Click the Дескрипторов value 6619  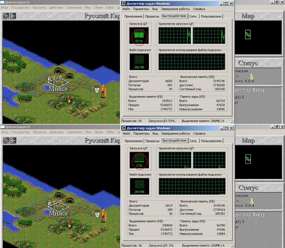point(169,205)
